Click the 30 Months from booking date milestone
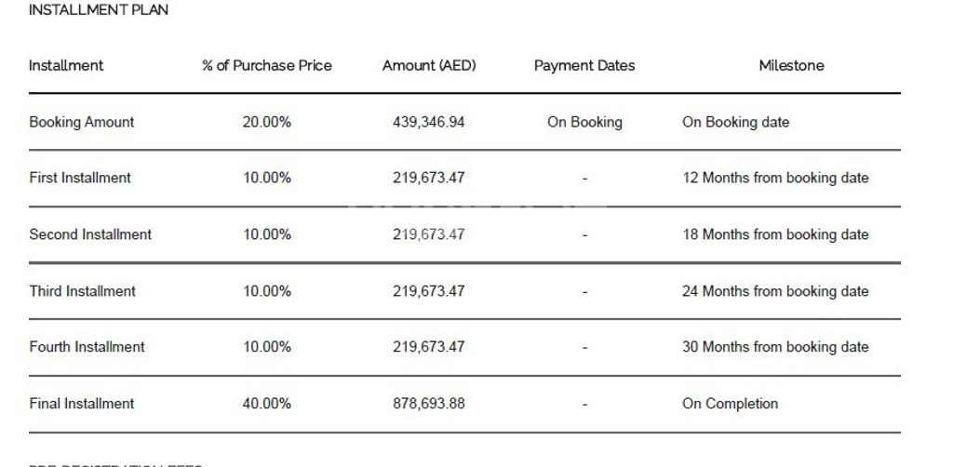Screen dimensions: 953x467 (x=775, y=347)
